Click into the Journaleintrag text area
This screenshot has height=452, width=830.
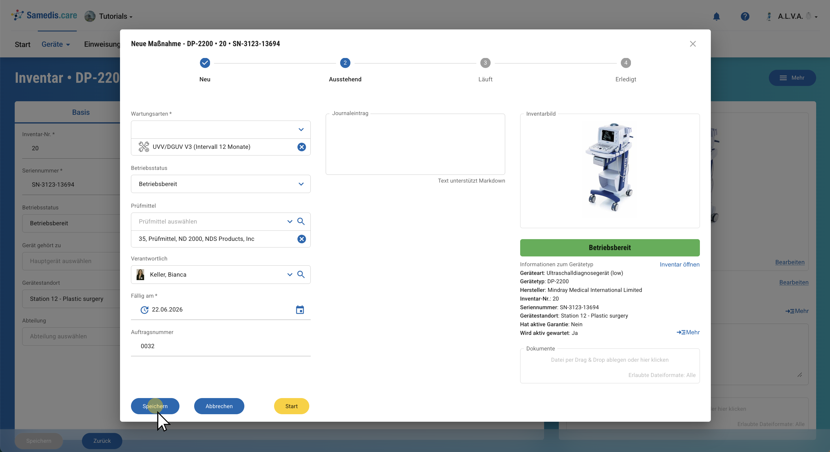pyautogui.click(x=415, y=144)
